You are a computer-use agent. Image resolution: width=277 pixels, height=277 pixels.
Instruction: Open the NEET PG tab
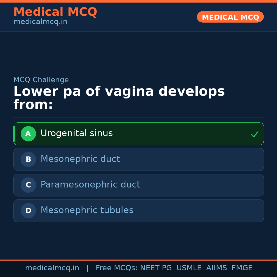(x=156, y=268)
